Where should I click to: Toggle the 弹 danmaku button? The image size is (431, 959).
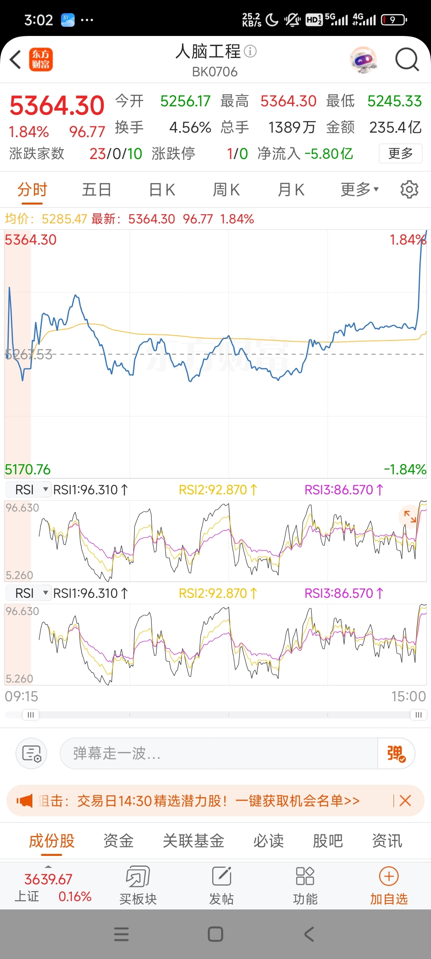point(396,753)
